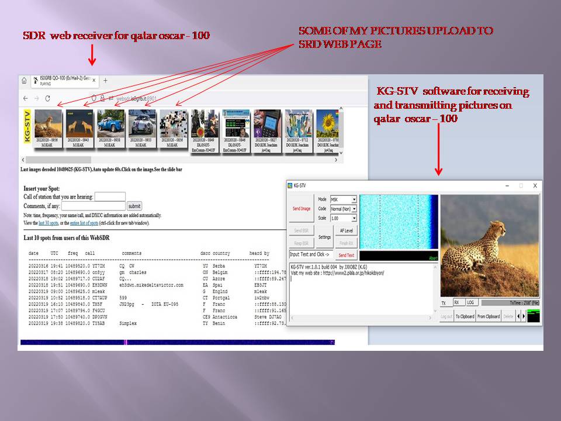Click the Send BSR button

pyautogui.click(x=302, y=230)
